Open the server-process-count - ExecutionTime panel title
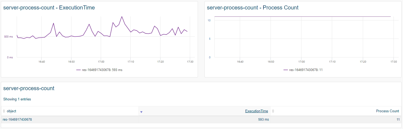The width and height of the screenshot is (403, 129). click(49, 8)
